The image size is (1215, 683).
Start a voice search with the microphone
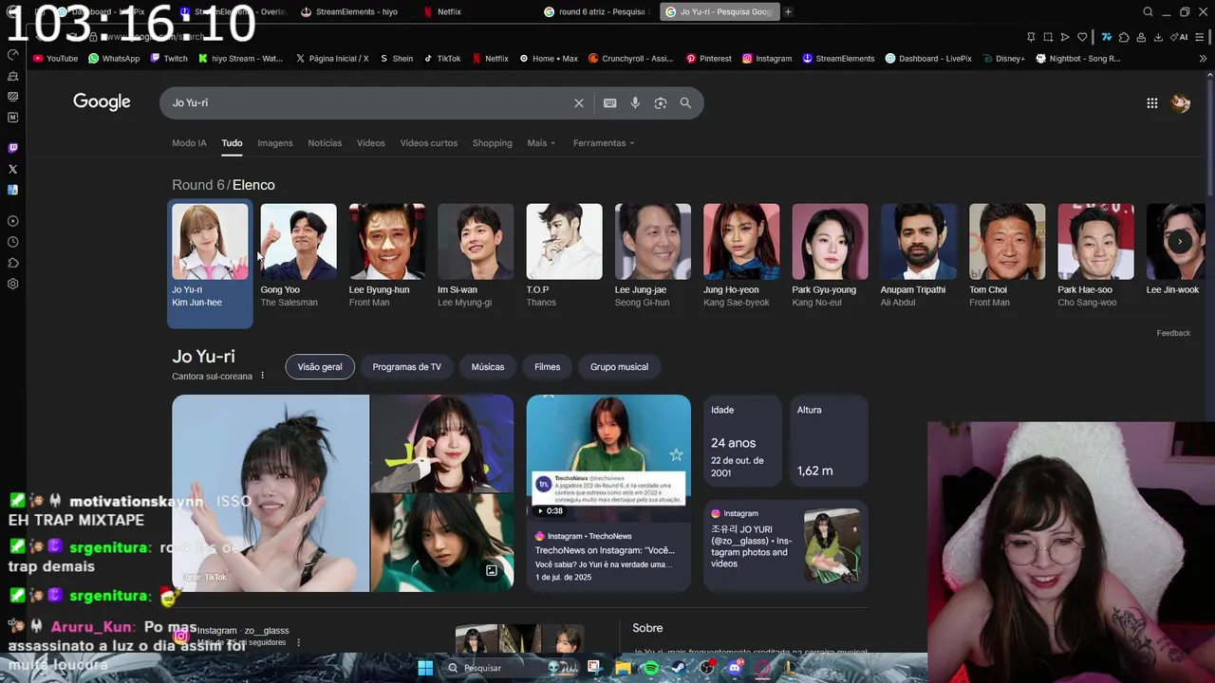635,103
